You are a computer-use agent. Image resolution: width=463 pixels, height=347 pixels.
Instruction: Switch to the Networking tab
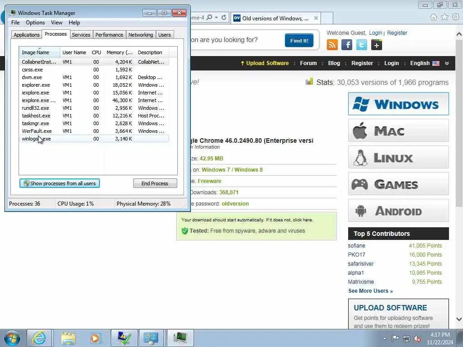click(141, 35)
